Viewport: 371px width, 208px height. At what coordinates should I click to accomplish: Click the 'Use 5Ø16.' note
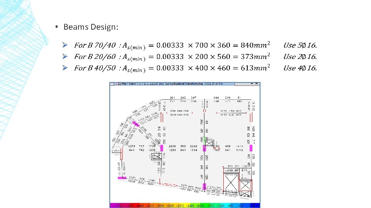pyautogui.click(x=300, y=45)
